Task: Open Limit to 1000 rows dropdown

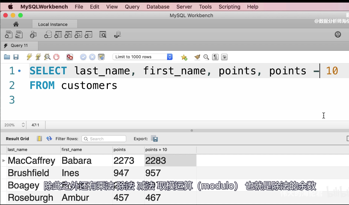Action: point(143,57)
